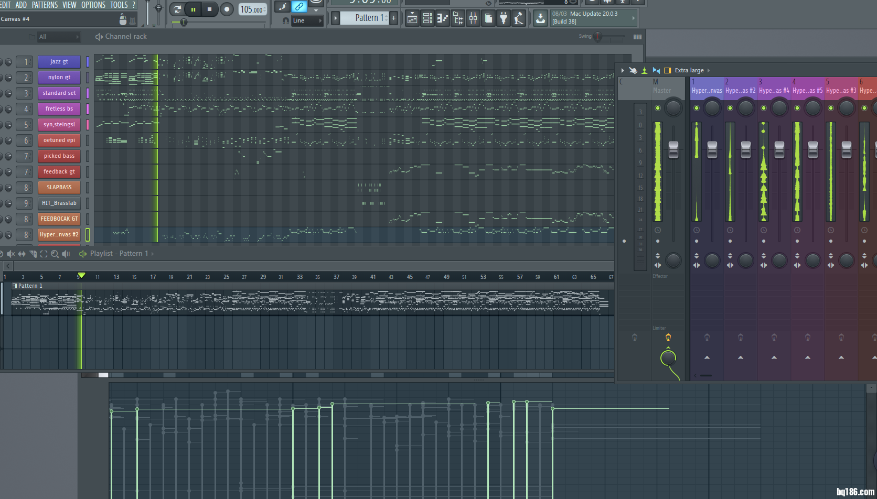Mute the Master mixer track LED

pos(658,108)
